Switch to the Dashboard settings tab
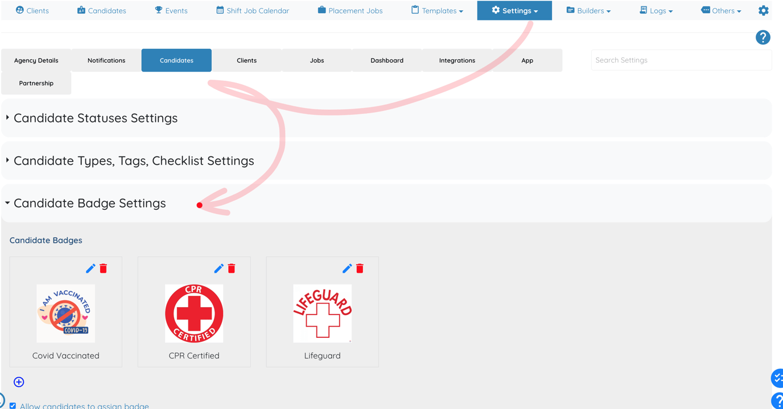 (386, 60)
